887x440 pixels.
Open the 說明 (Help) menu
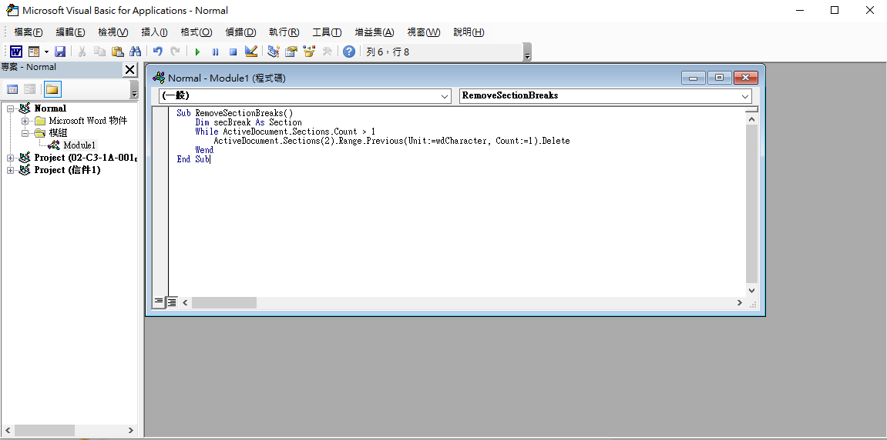[469, 32]
